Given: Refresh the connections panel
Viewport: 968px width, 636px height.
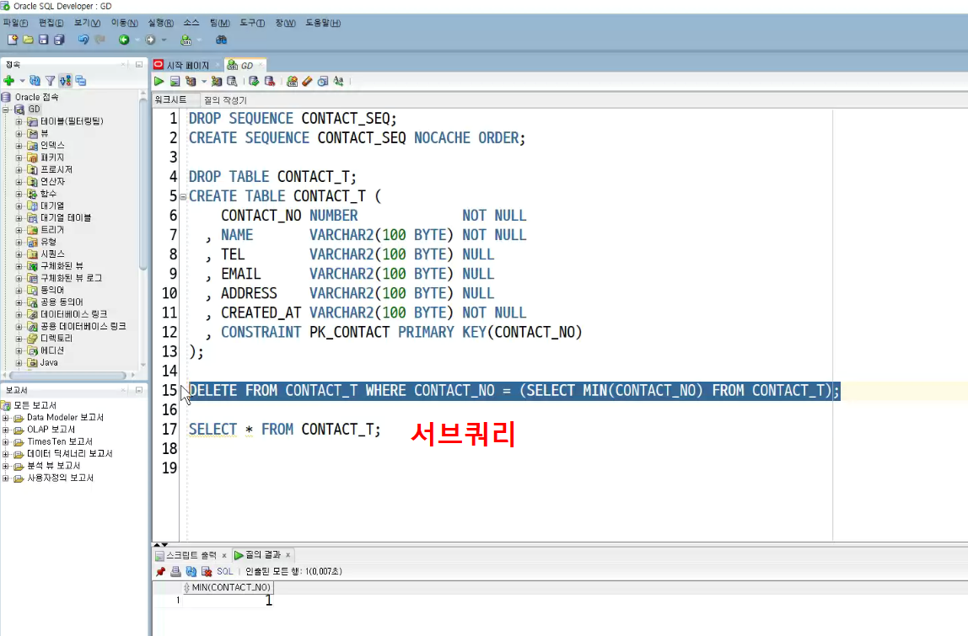Looking at the screenshot, I should point(35,80).
